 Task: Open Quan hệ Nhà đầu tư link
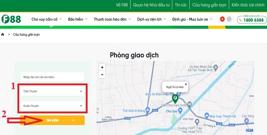[151, 5]
